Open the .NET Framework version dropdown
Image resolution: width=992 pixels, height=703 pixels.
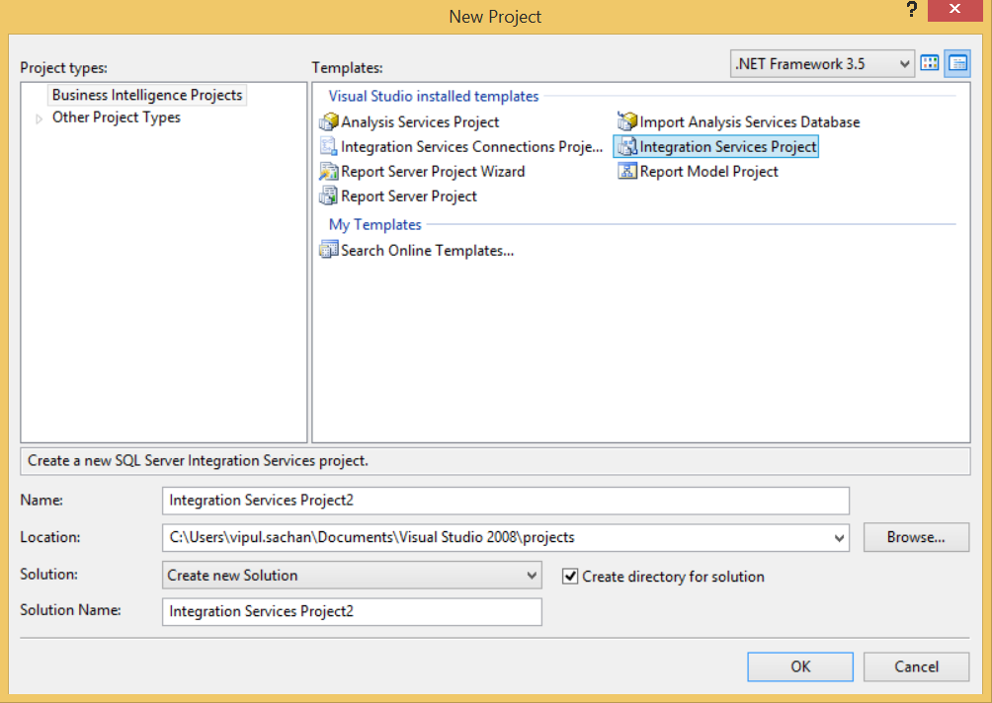coord(906,62)
